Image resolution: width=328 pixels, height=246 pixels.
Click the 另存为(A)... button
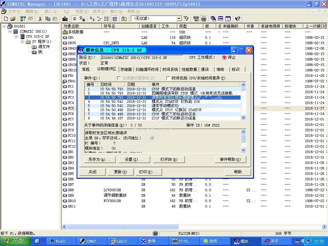[x=100, y=160]
